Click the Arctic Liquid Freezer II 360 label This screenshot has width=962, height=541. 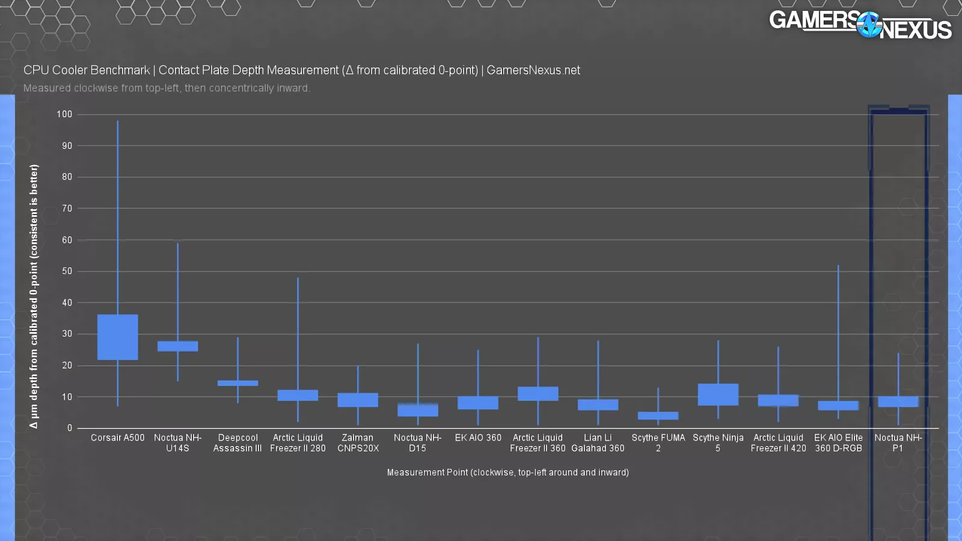[x=538, y=443]
